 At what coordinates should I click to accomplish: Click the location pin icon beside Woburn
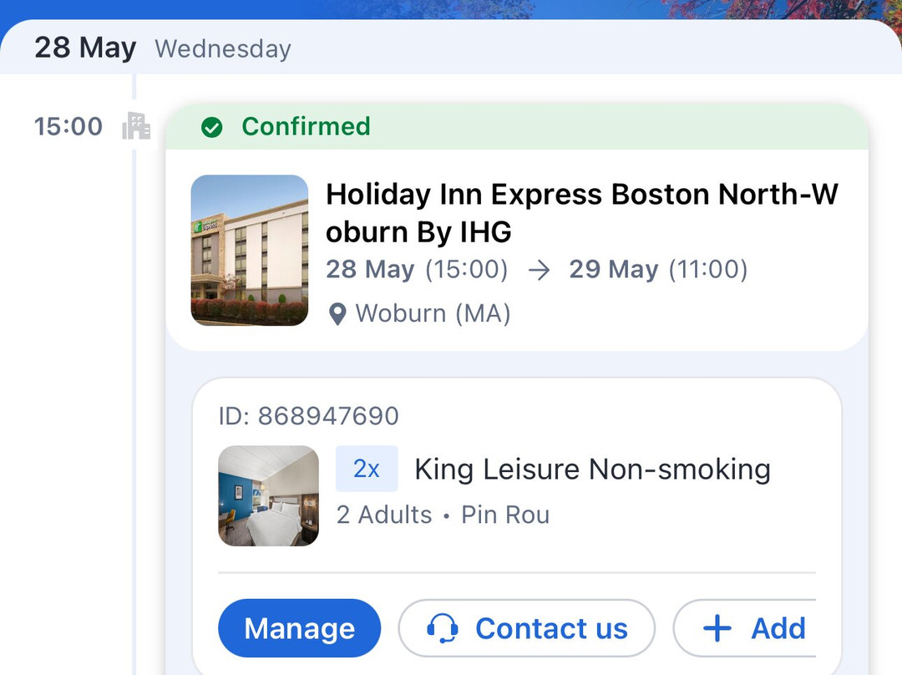click(x=337, y=314)
